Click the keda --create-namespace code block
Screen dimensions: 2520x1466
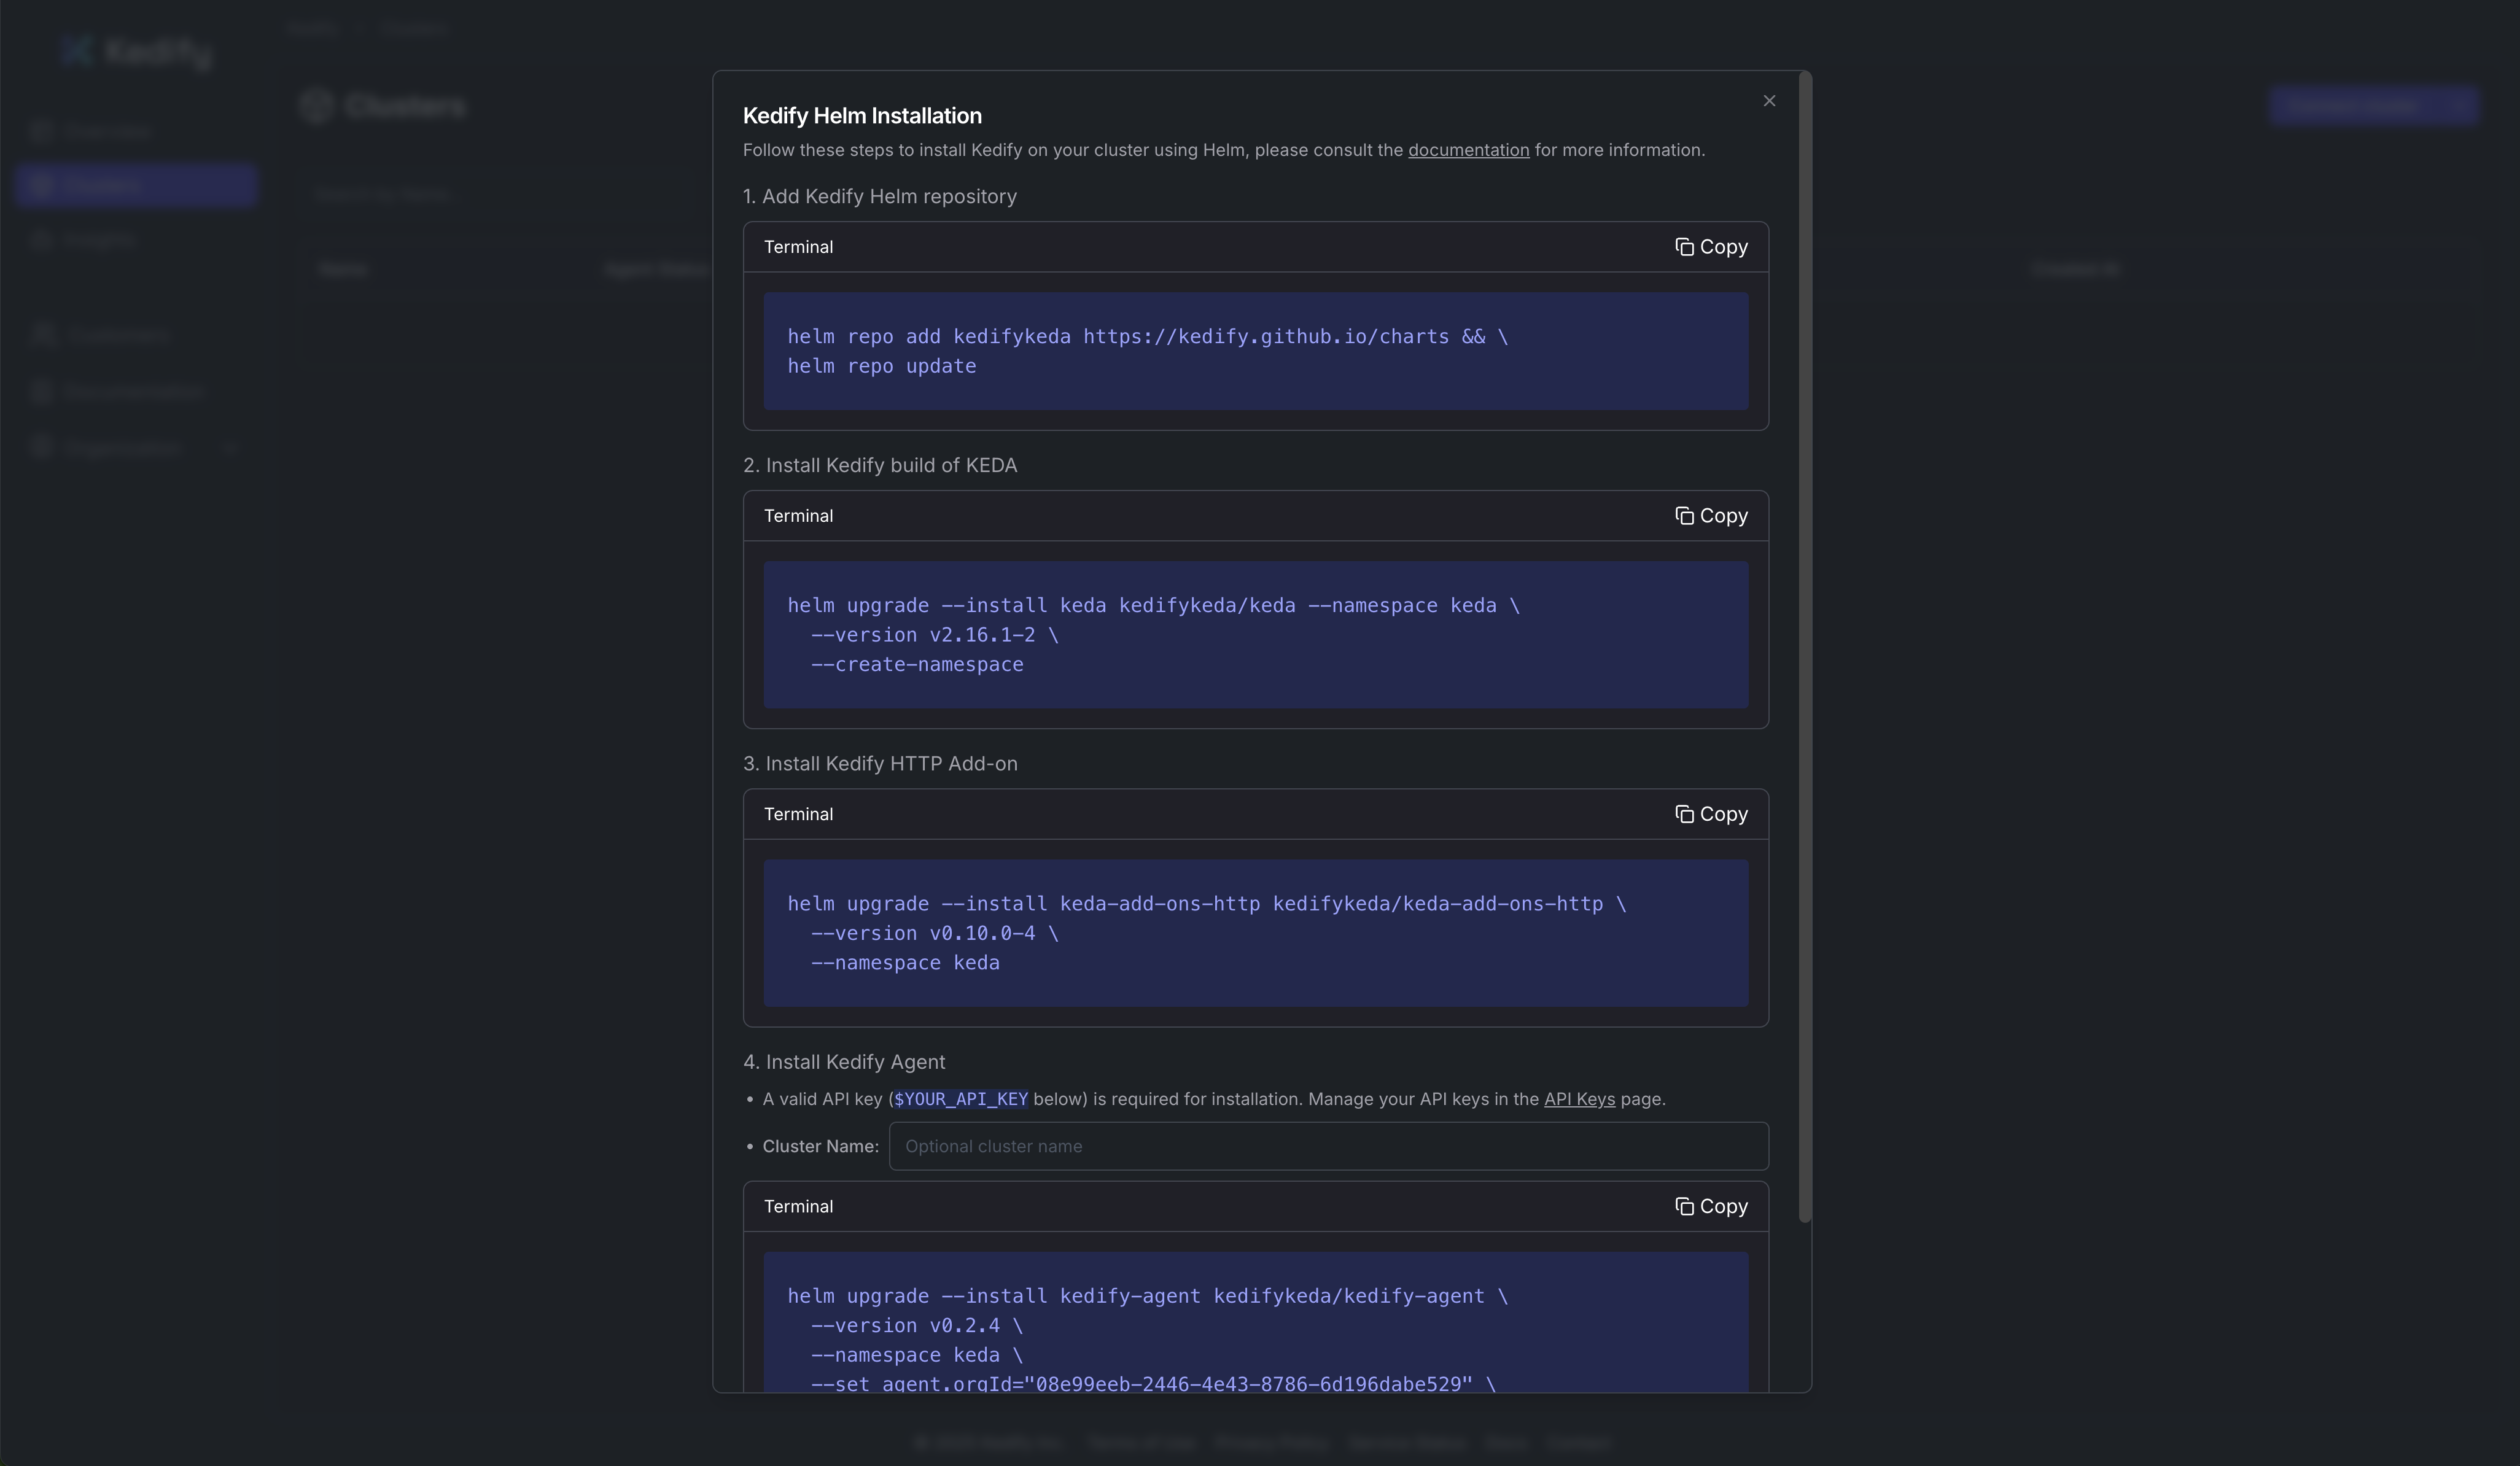(1256, 635)
